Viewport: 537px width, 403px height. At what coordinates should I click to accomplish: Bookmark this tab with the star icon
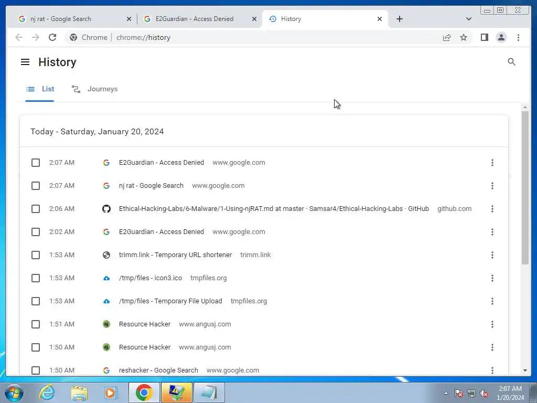(464, 37)
